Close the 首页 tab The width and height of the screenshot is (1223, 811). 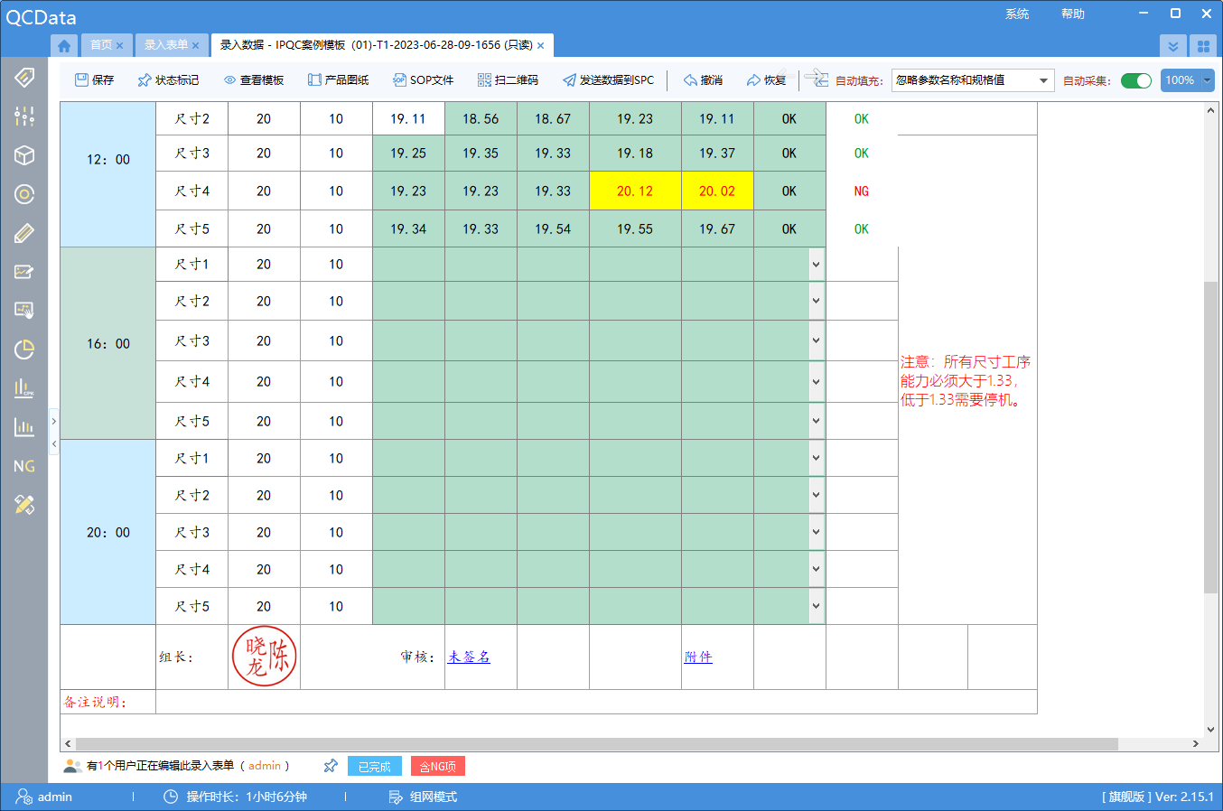[119, 45]
